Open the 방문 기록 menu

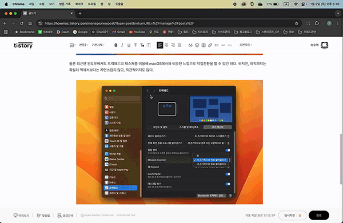[x=65, y=4]
